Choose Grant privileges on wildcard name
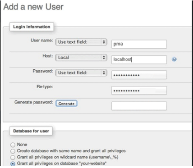 coord(13,157)
